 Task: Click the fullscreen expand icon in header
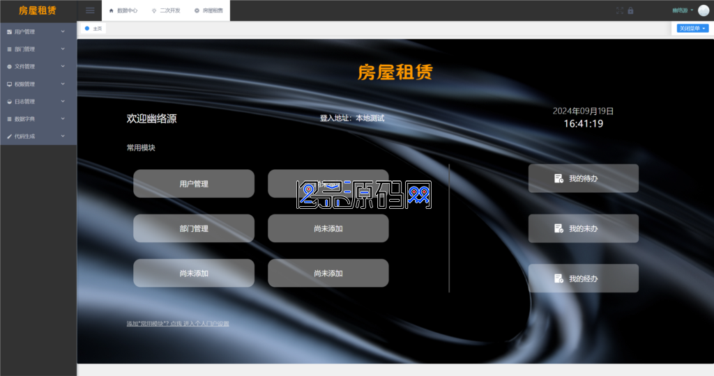(619, 10)
